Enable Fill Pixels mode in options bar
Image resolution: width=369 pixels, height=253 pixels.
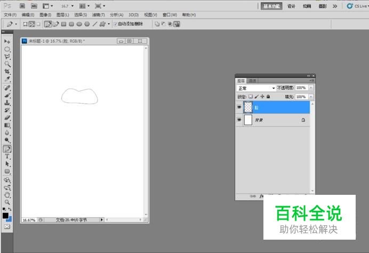pos(38,24)
